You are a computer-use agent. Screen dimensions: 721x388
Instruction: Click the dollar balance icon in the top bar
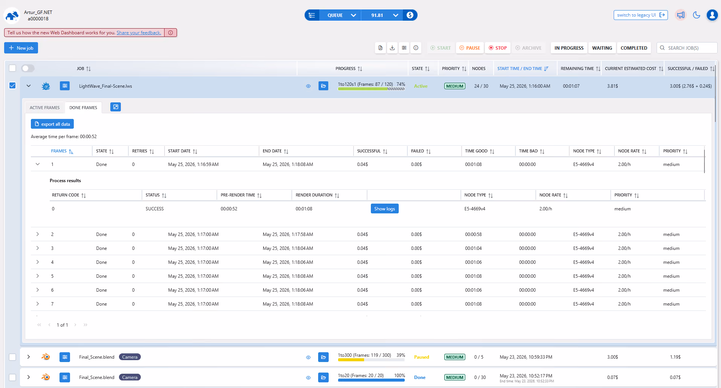click(410, 15)
